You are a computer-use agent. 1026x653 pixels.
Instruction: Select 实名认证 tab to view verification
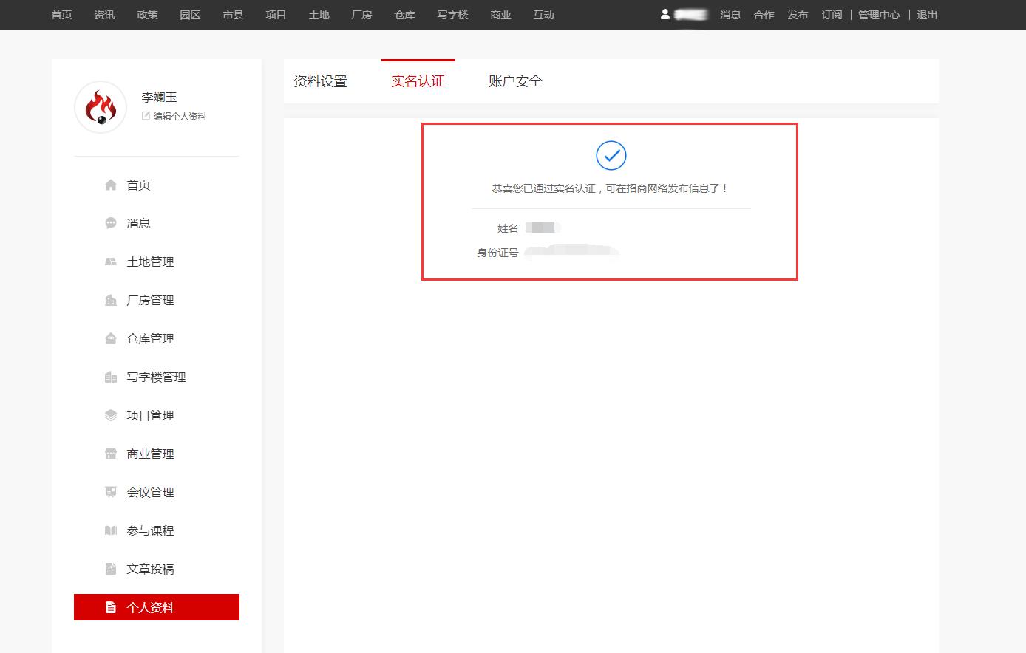coord(418,81)
